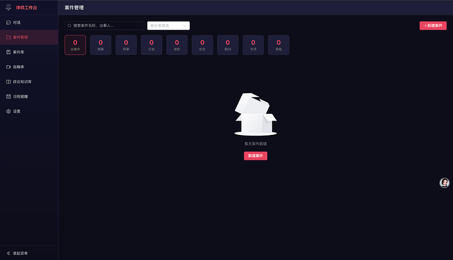Select the 案件管理 folder icon in sidebar
453x260 pixels.
9,37
